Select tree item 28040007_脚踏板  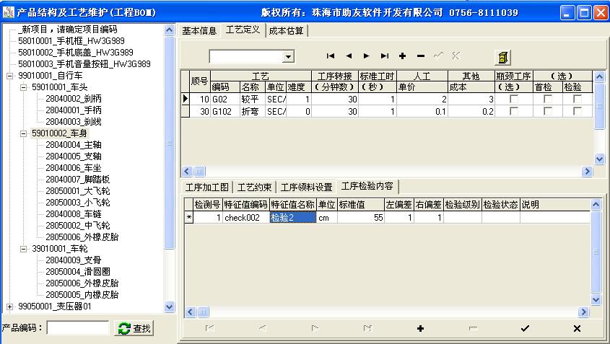point(78,180)
